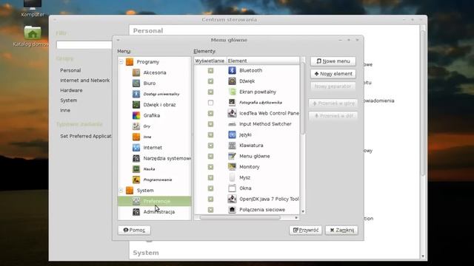Click the Dźwięk i obraz icon

(x=136, y=105)
